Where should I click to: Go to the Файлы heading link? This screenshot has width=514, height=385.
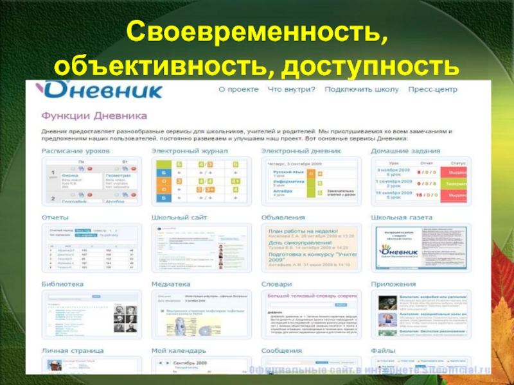(383, 350)
